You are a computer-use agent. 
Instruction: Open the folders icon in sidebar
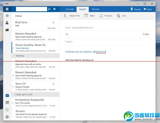pyautogui.click(x=7, y=30)
